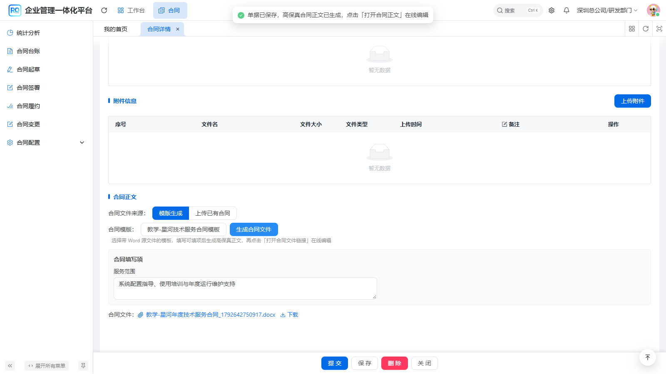The height and width of the screenshot is (374, 666).
Task: Toggle fullscreen content icon
Action: point(659,29)
